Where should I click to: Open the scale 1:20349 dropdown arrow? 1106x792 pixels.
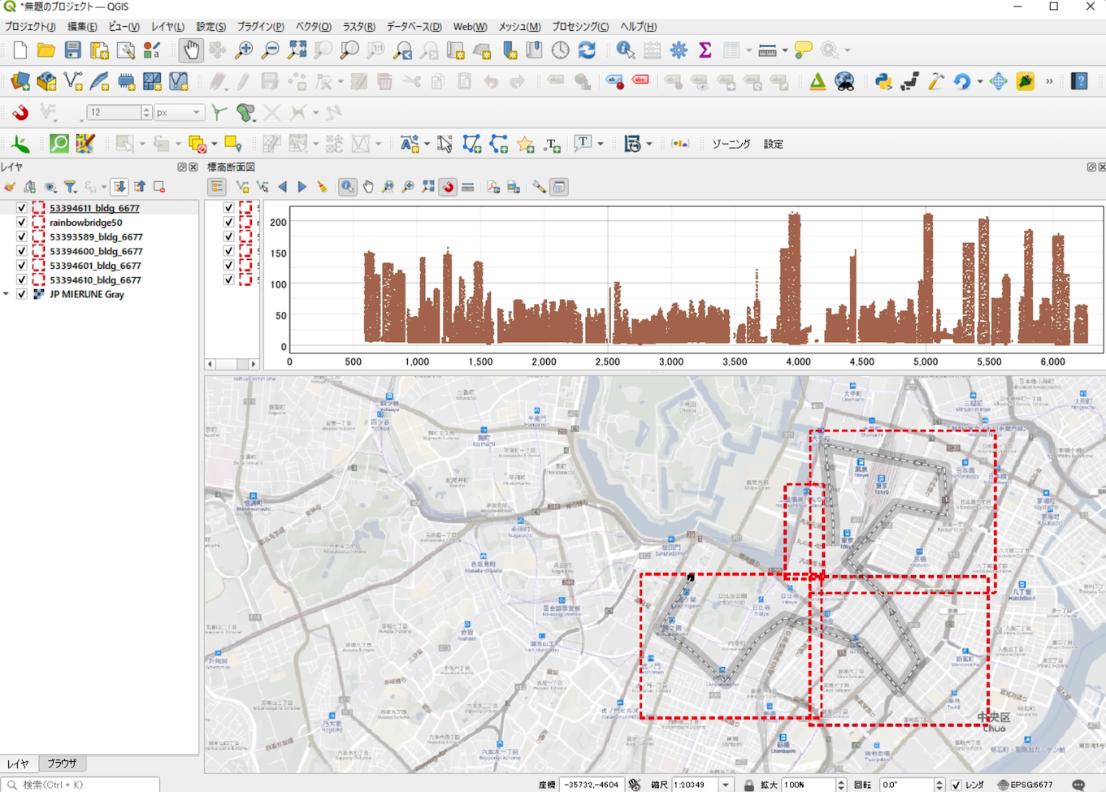726,785
